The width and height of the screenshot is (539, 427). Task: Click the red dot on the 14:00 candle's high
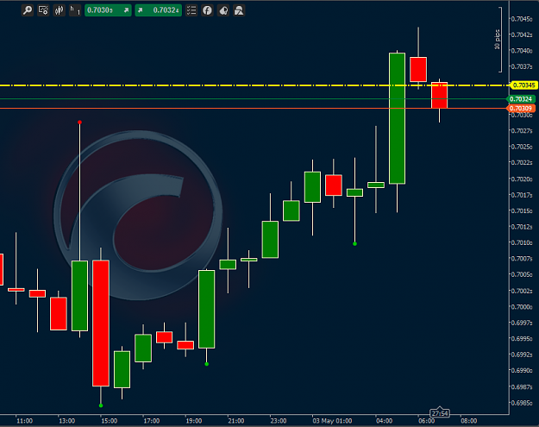[79, 122]
